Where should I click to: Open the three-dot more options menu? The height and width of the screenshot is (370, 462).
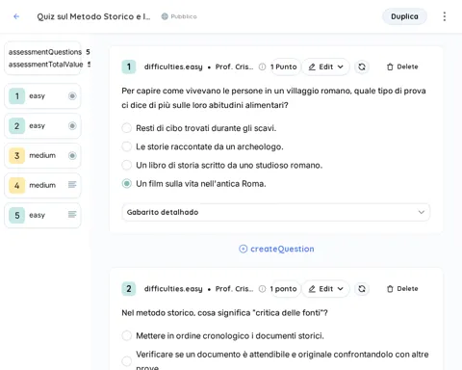coord(445,16)
